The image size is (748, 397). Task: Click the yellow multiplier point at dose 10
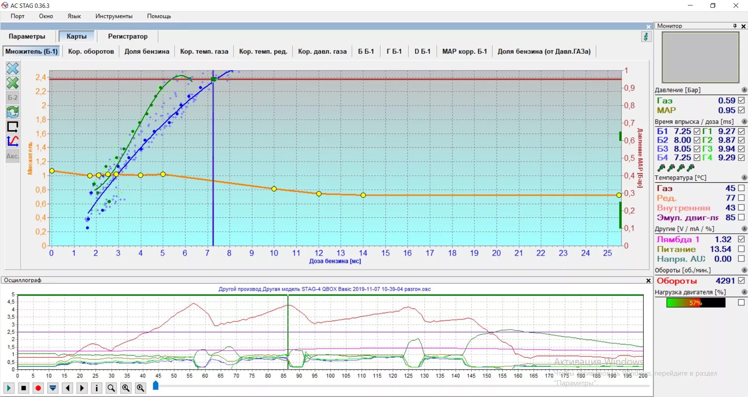[x=274, y=189]
